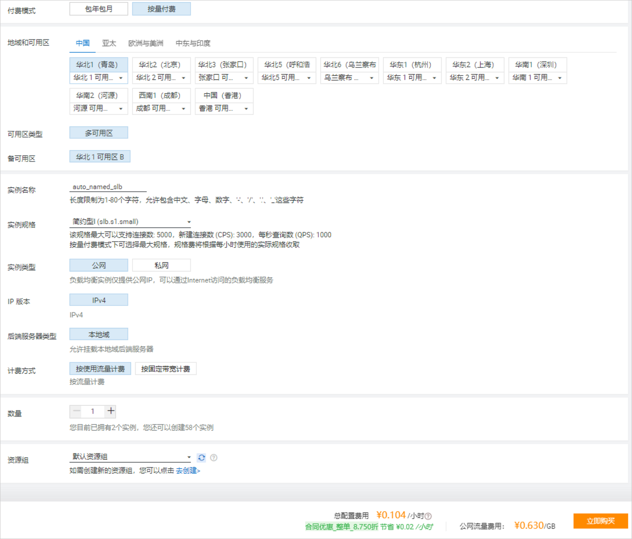Screen dimensions: 632x539
Task: Decrease quantity with the minus button
Action: point(77,411)
